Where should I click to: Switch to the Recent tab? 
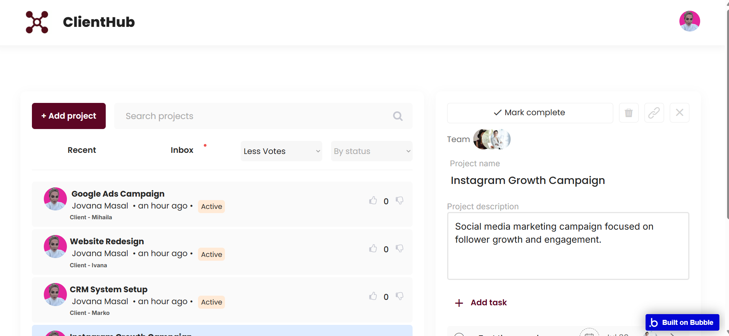pyautogui.click(x=82, y=150)
